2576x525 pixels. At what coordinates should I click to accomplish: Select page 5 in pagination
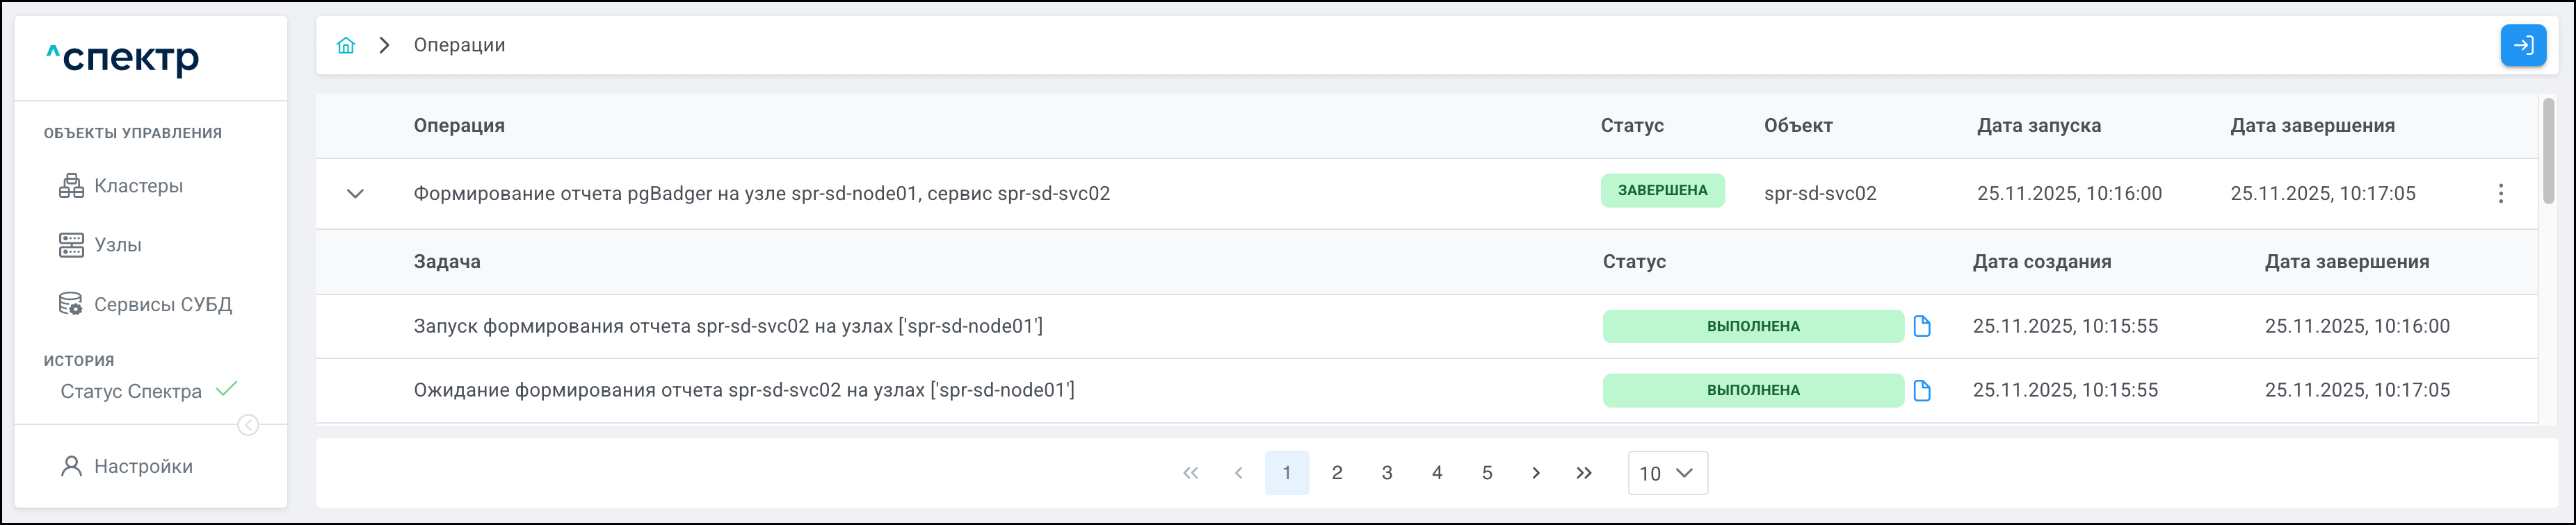coord(1487,473)
